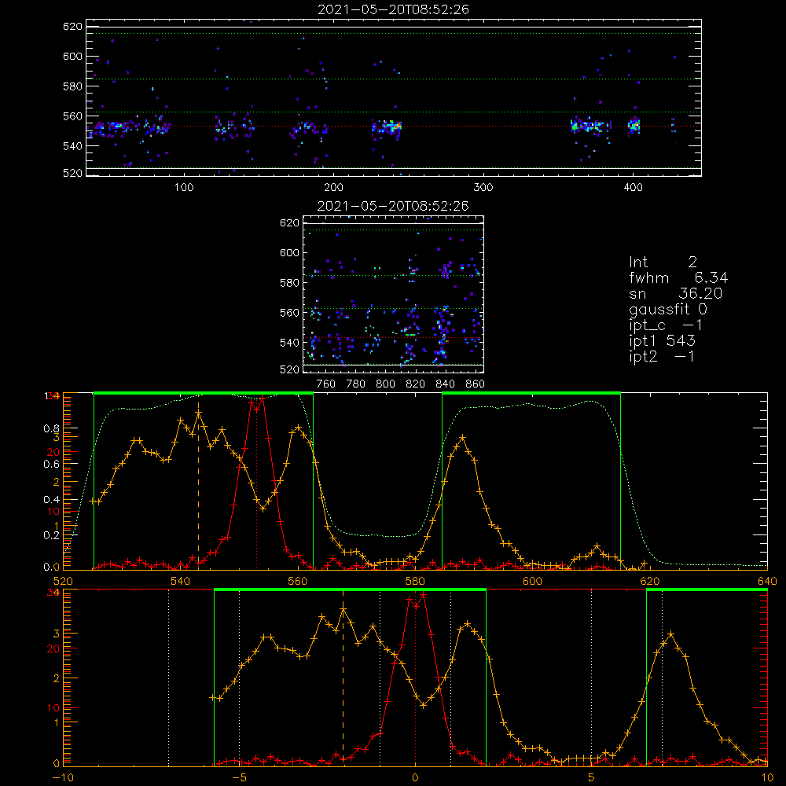Click x-axis label '300' under the top image
This screenshot has height=786, width=786.
483,187
